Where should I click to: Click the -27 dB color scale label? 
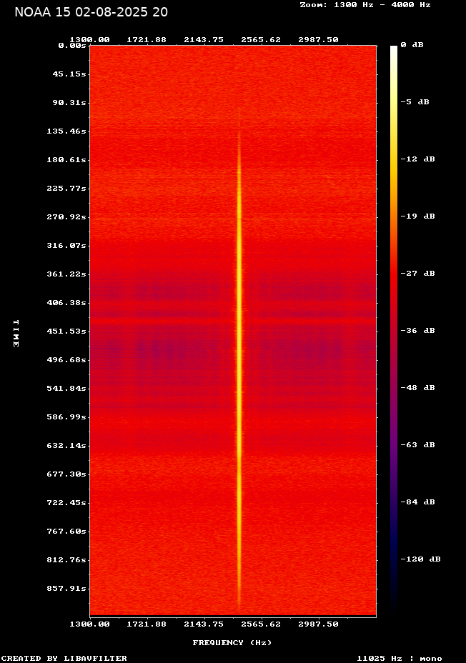pyautogui.click(x=417, y=274)
